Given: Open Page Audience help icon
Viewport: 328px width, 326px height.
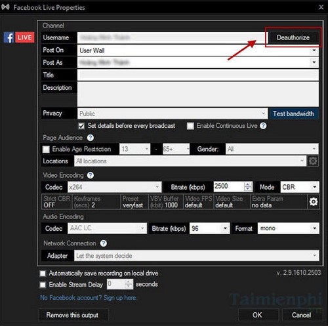Looking at the screenshot, I should click(x=91, y=138).
